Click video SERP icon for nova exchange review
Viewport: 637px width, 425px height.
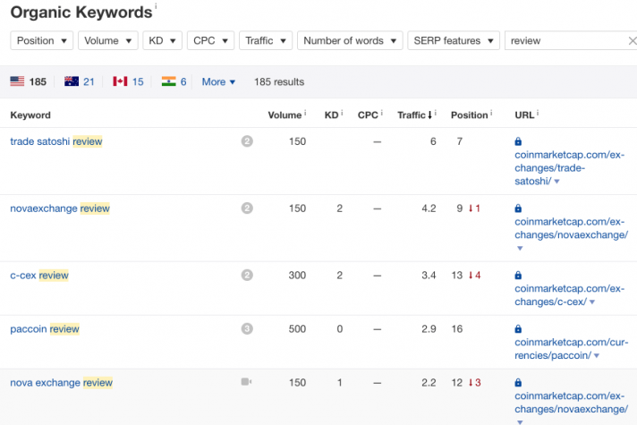246,381
